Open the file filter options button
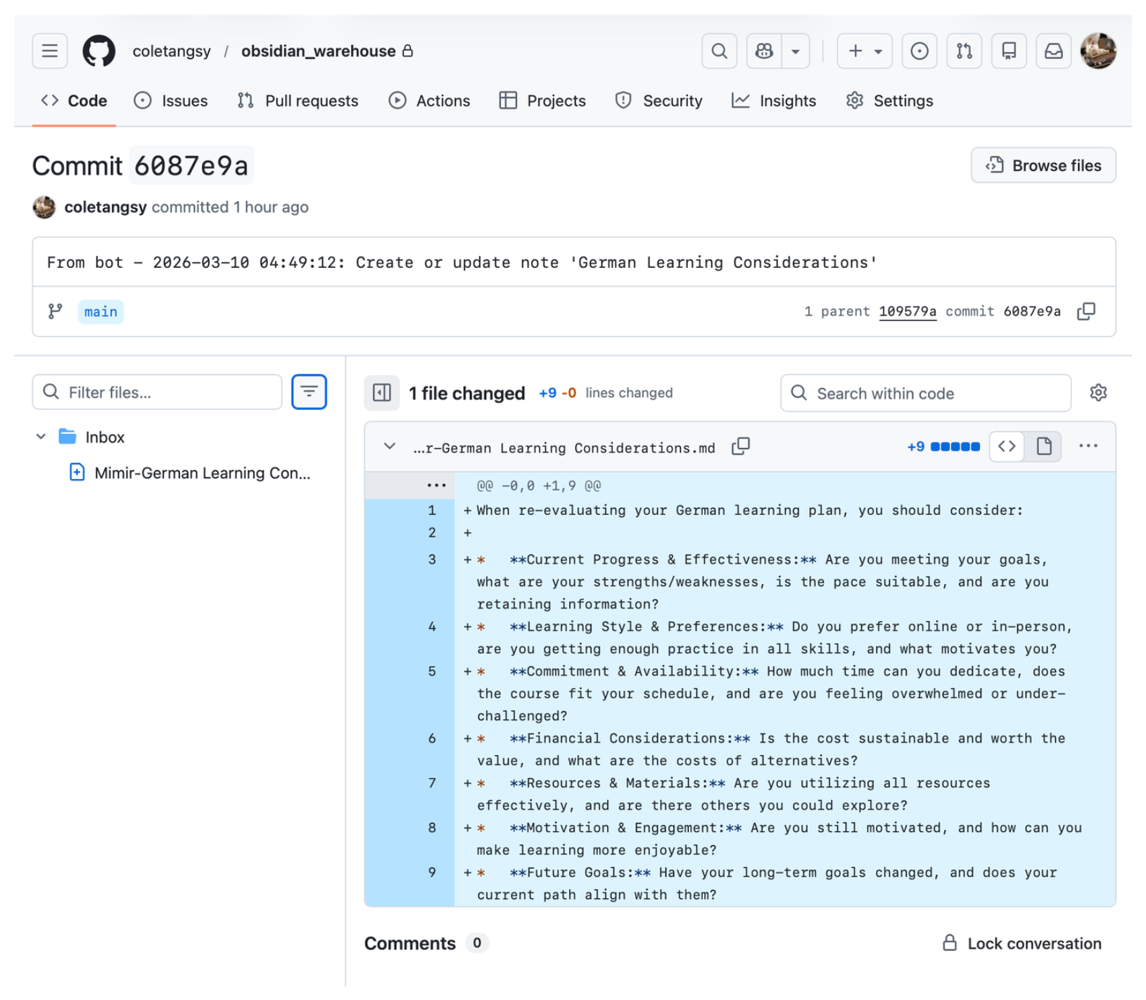Viewport: 1146px width, 1000px height. (309, 392)
